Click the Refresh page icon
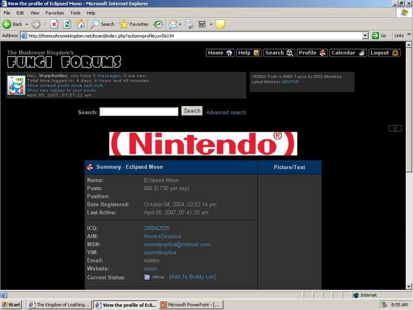This screenshot has width=413, height=310. 67,24
